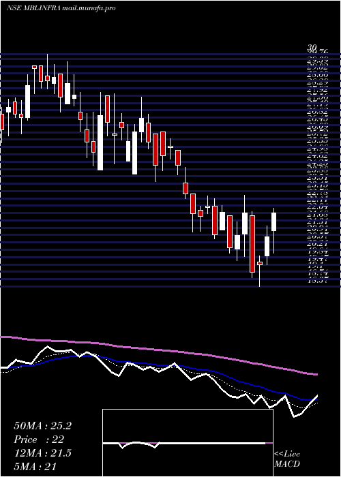Click the 'Price : 22' label

pos(39,440)
